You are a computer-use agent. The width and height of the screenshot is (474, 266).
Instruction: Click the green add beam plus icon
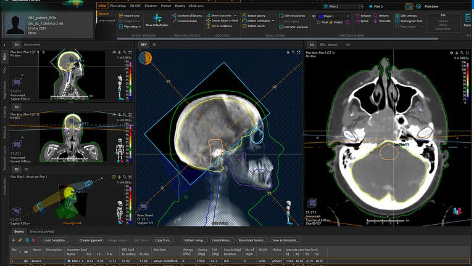click(14, 240)
